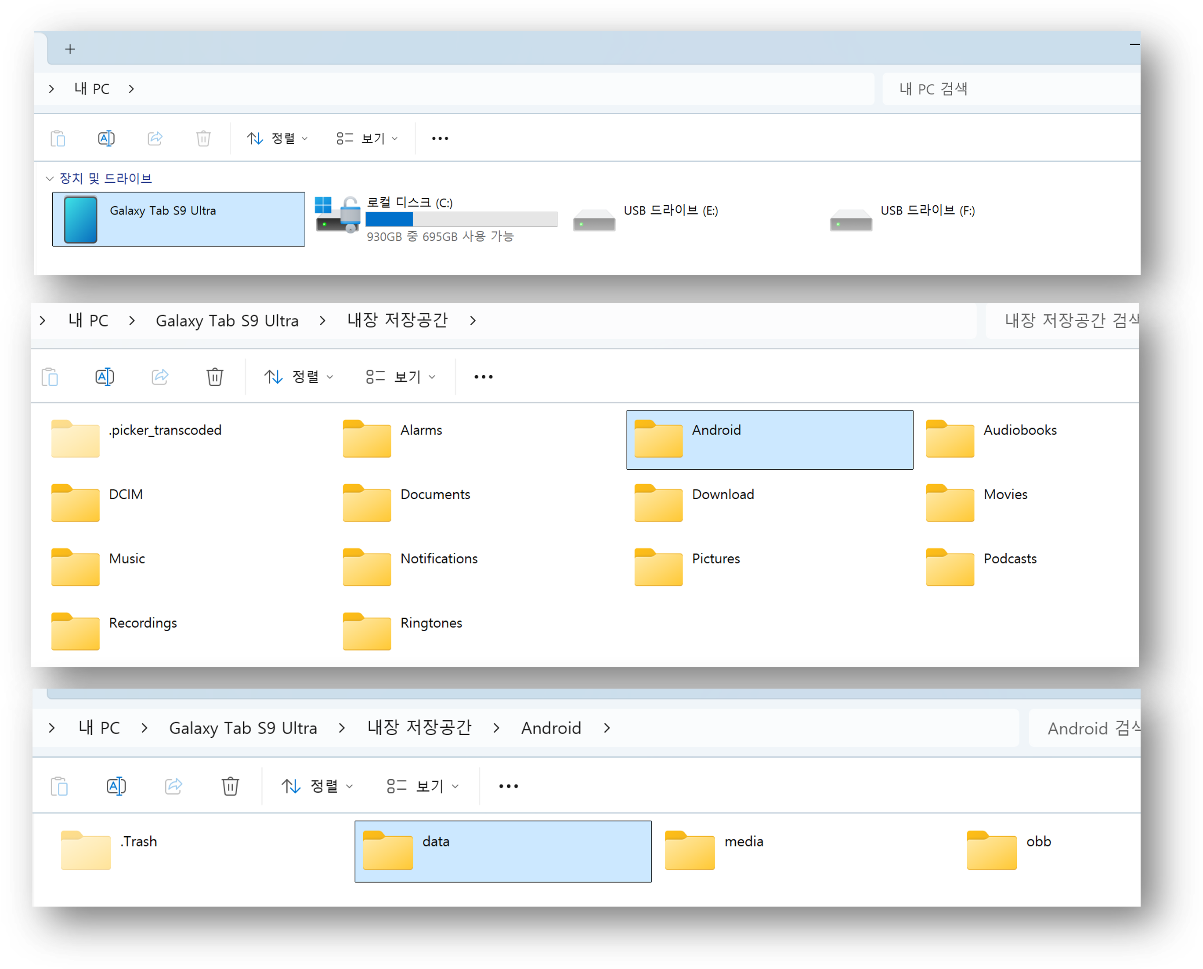Open the 정렬 sort menu in the middle window
This screenshot has height=969, width=1203.
(x=299, y=377)
